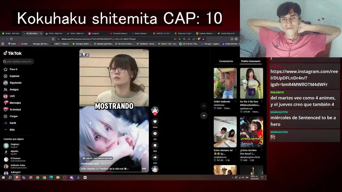
Task: Open options for Didier bailando video
Action: [x=235, y=102]
